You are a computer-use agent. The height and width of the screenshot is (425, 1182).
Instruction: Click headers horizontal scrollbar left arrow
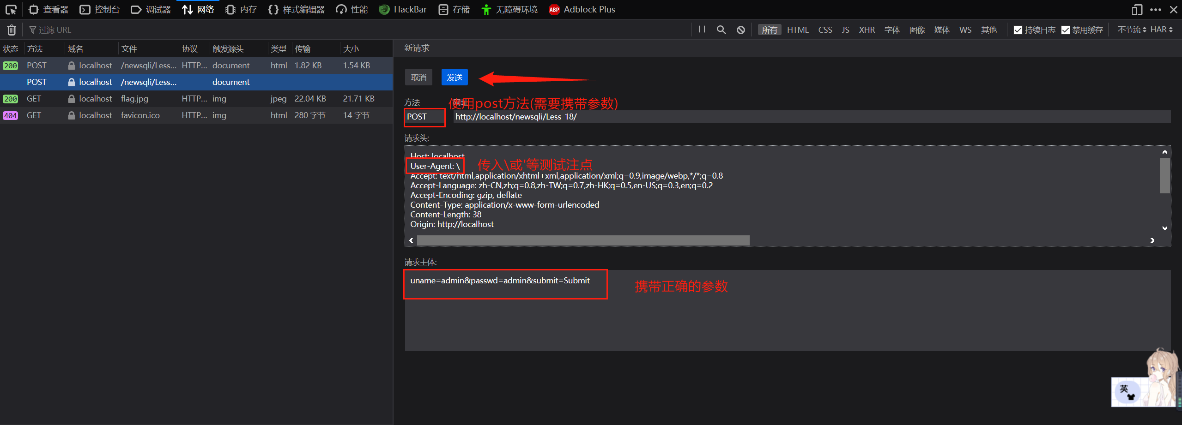411,240
